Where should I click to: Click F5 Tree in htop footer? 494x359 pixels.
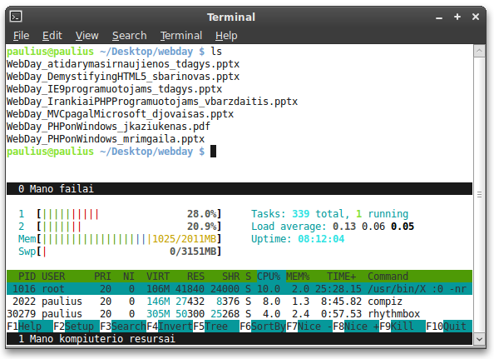[x=216, y=327]
